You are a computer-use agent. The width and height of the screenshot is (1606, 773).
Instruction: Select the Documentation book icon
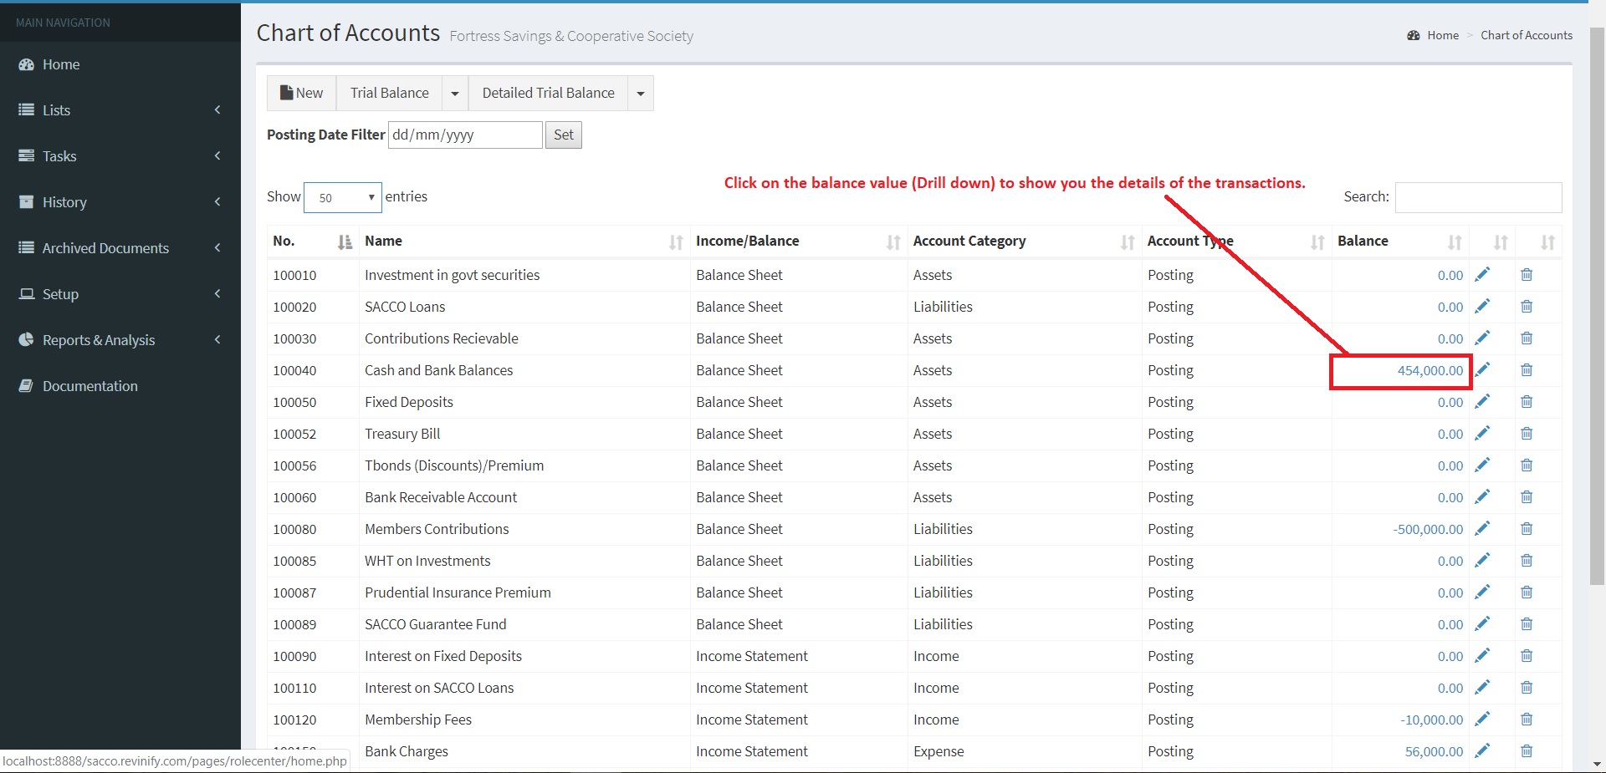tap(25, 385)
